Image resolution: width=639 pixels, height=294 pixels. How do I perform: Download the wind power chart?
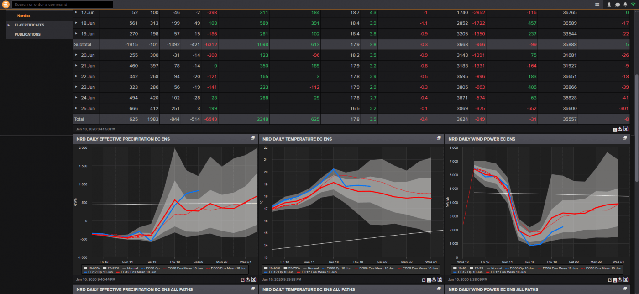pyautogui.click(x=620, y=279)
